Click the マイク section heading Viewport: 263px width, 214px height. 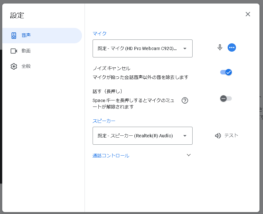point(100,34)
